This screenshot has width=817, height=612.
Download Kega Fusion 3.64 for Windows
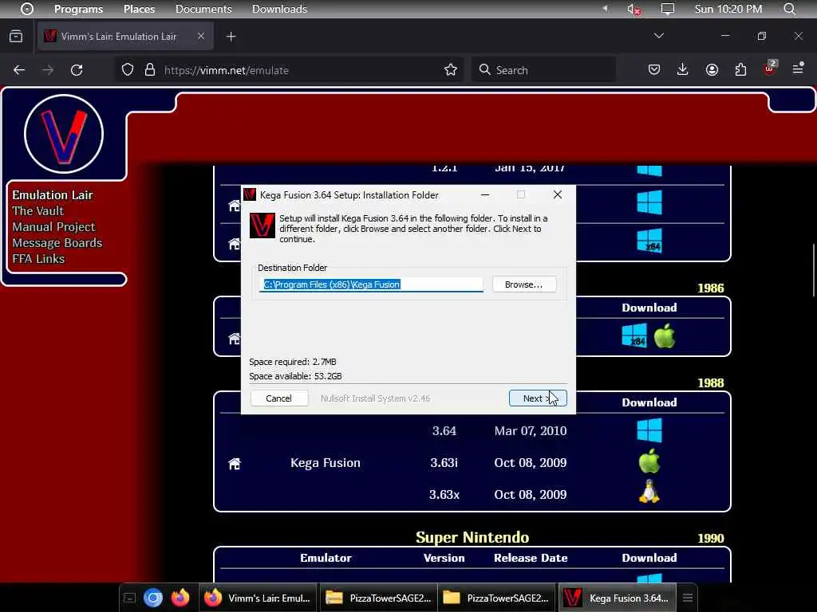click(649, 431)
